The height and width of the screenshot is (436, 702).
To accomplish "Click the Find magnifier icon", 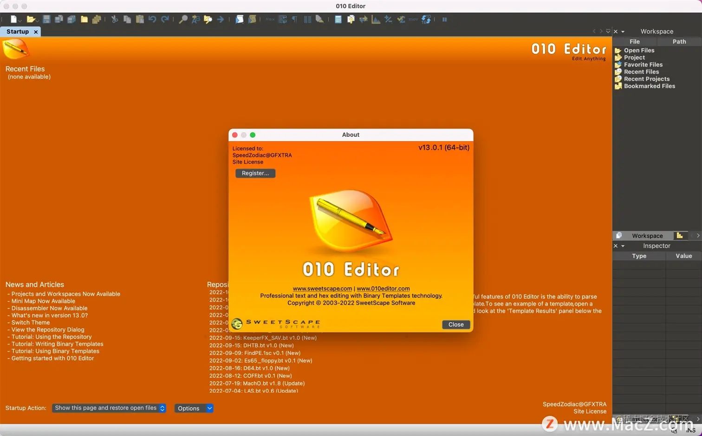I will 183,19.
